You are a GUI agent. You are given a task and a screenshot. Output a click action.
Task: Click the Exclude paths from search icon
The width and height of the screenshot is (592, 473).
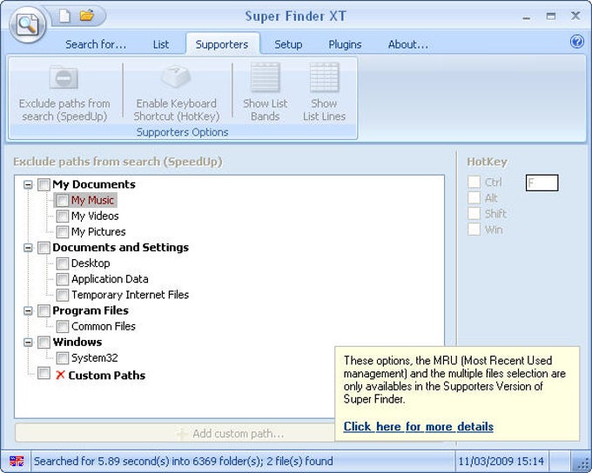(x=64, y=77)
